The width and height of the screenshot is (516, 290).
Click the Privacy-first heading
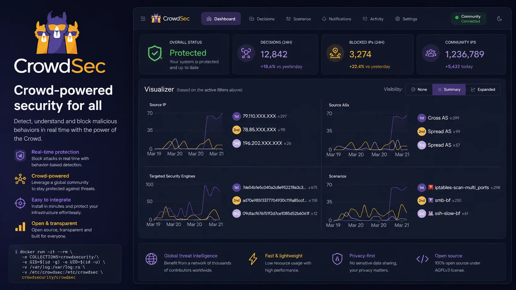pos(362,256)
